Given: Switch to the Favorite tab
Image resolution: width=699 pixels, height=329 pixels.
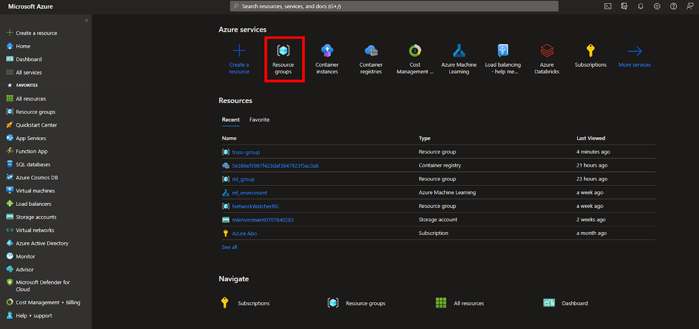Looking at the screenshot, I should coord(260,120).
